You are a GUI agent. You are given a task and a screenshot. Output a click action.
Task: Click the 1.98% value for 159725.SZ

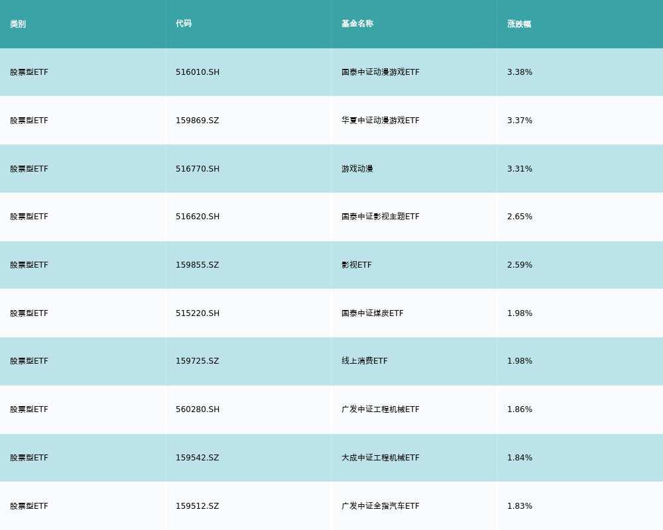pos(520,361)
